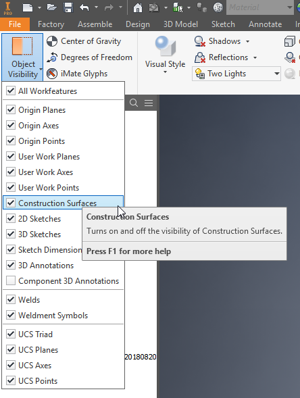Click the Reflections icon
The width and height of the screenshot is (300, 398).
[200, 57]
